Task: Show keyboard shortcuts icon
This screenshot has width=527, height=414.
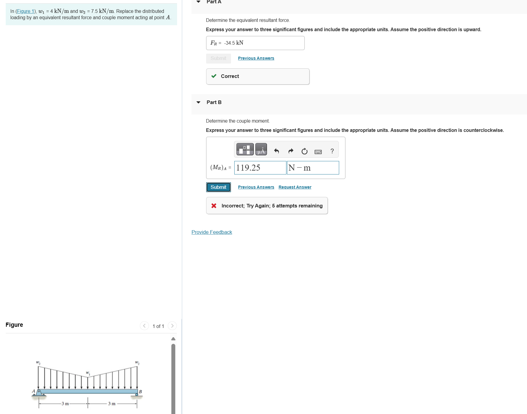Action: tap(318, 152)
